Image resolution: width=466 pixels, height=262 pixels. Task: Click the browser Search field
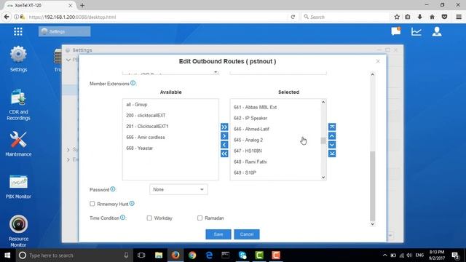(x=344, y=17)
